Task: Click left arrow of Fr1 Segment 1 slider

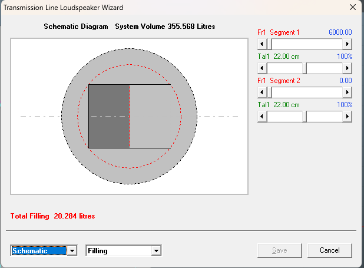Action: click(262, 44)
